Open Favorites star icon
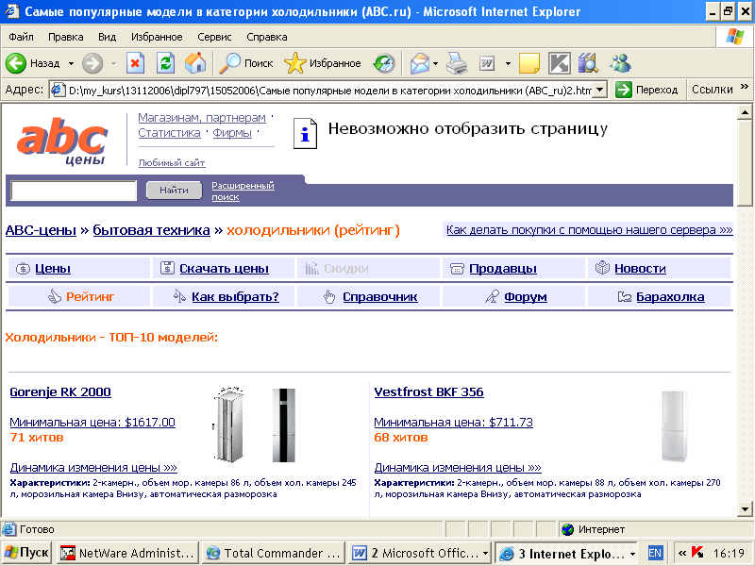The height and width of the screenshot is (566, 755). click(x=294, y=63)
